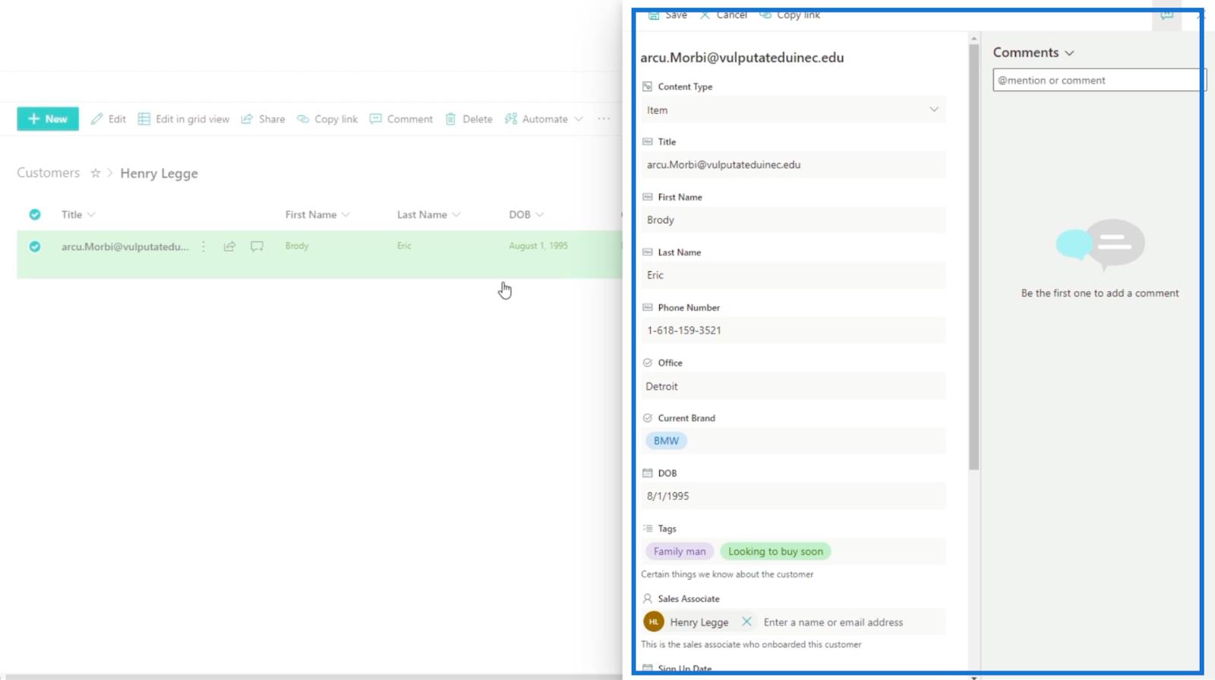Open the DOB column header menu
Viewport: 1215px width, 680px height.
point(526,214)
